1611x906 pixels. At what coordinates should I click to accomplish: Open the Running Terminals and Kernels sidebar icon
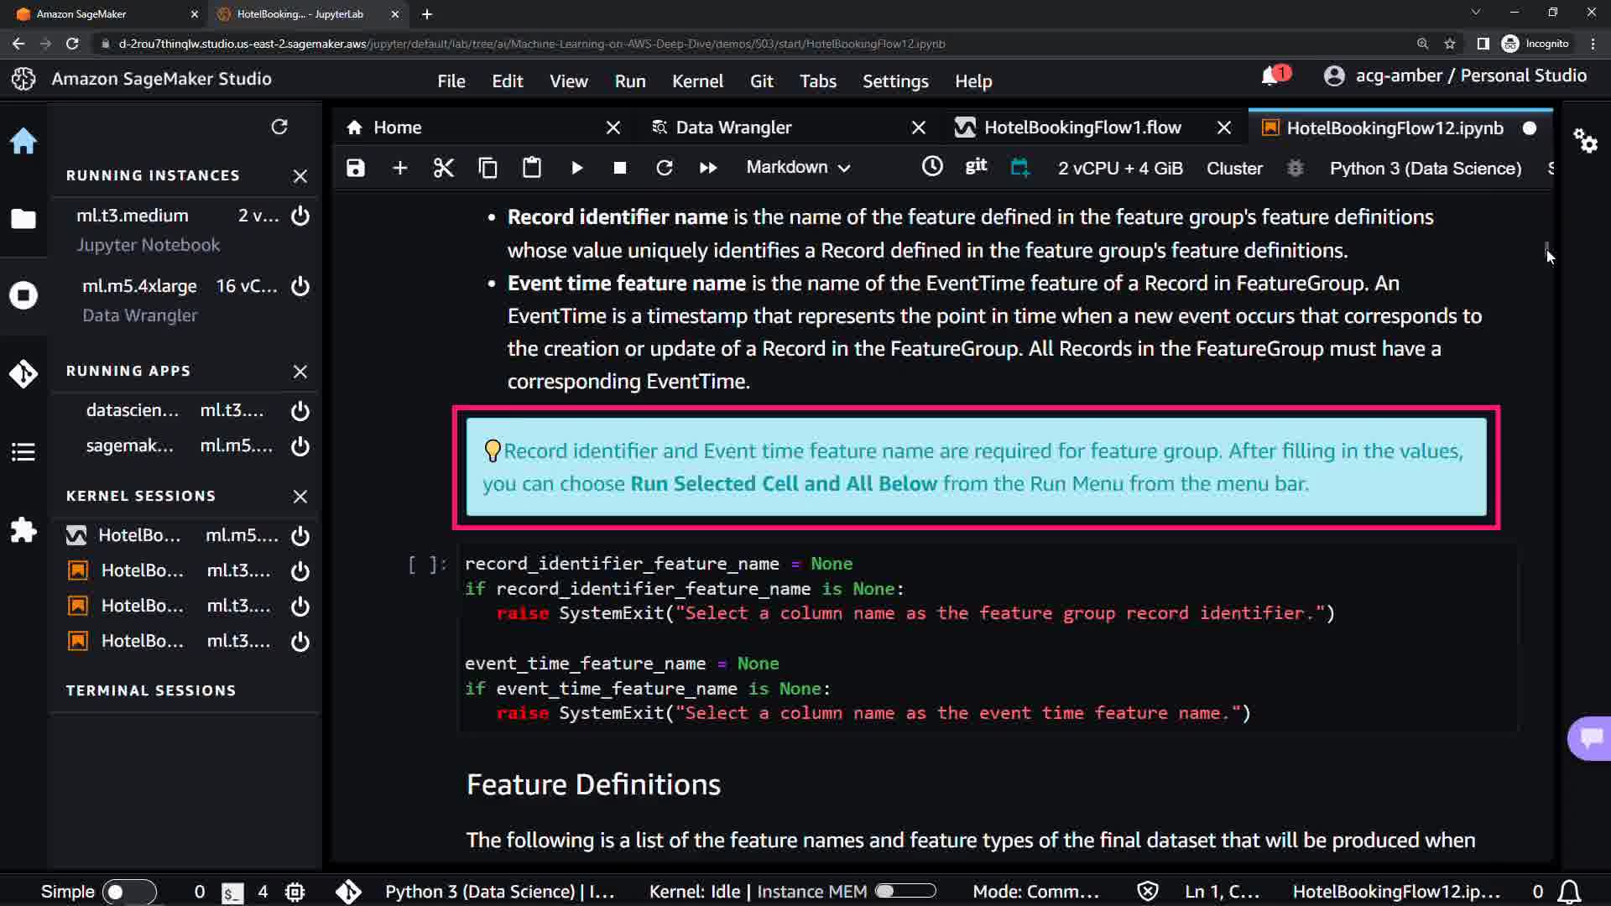coord(23,295)
